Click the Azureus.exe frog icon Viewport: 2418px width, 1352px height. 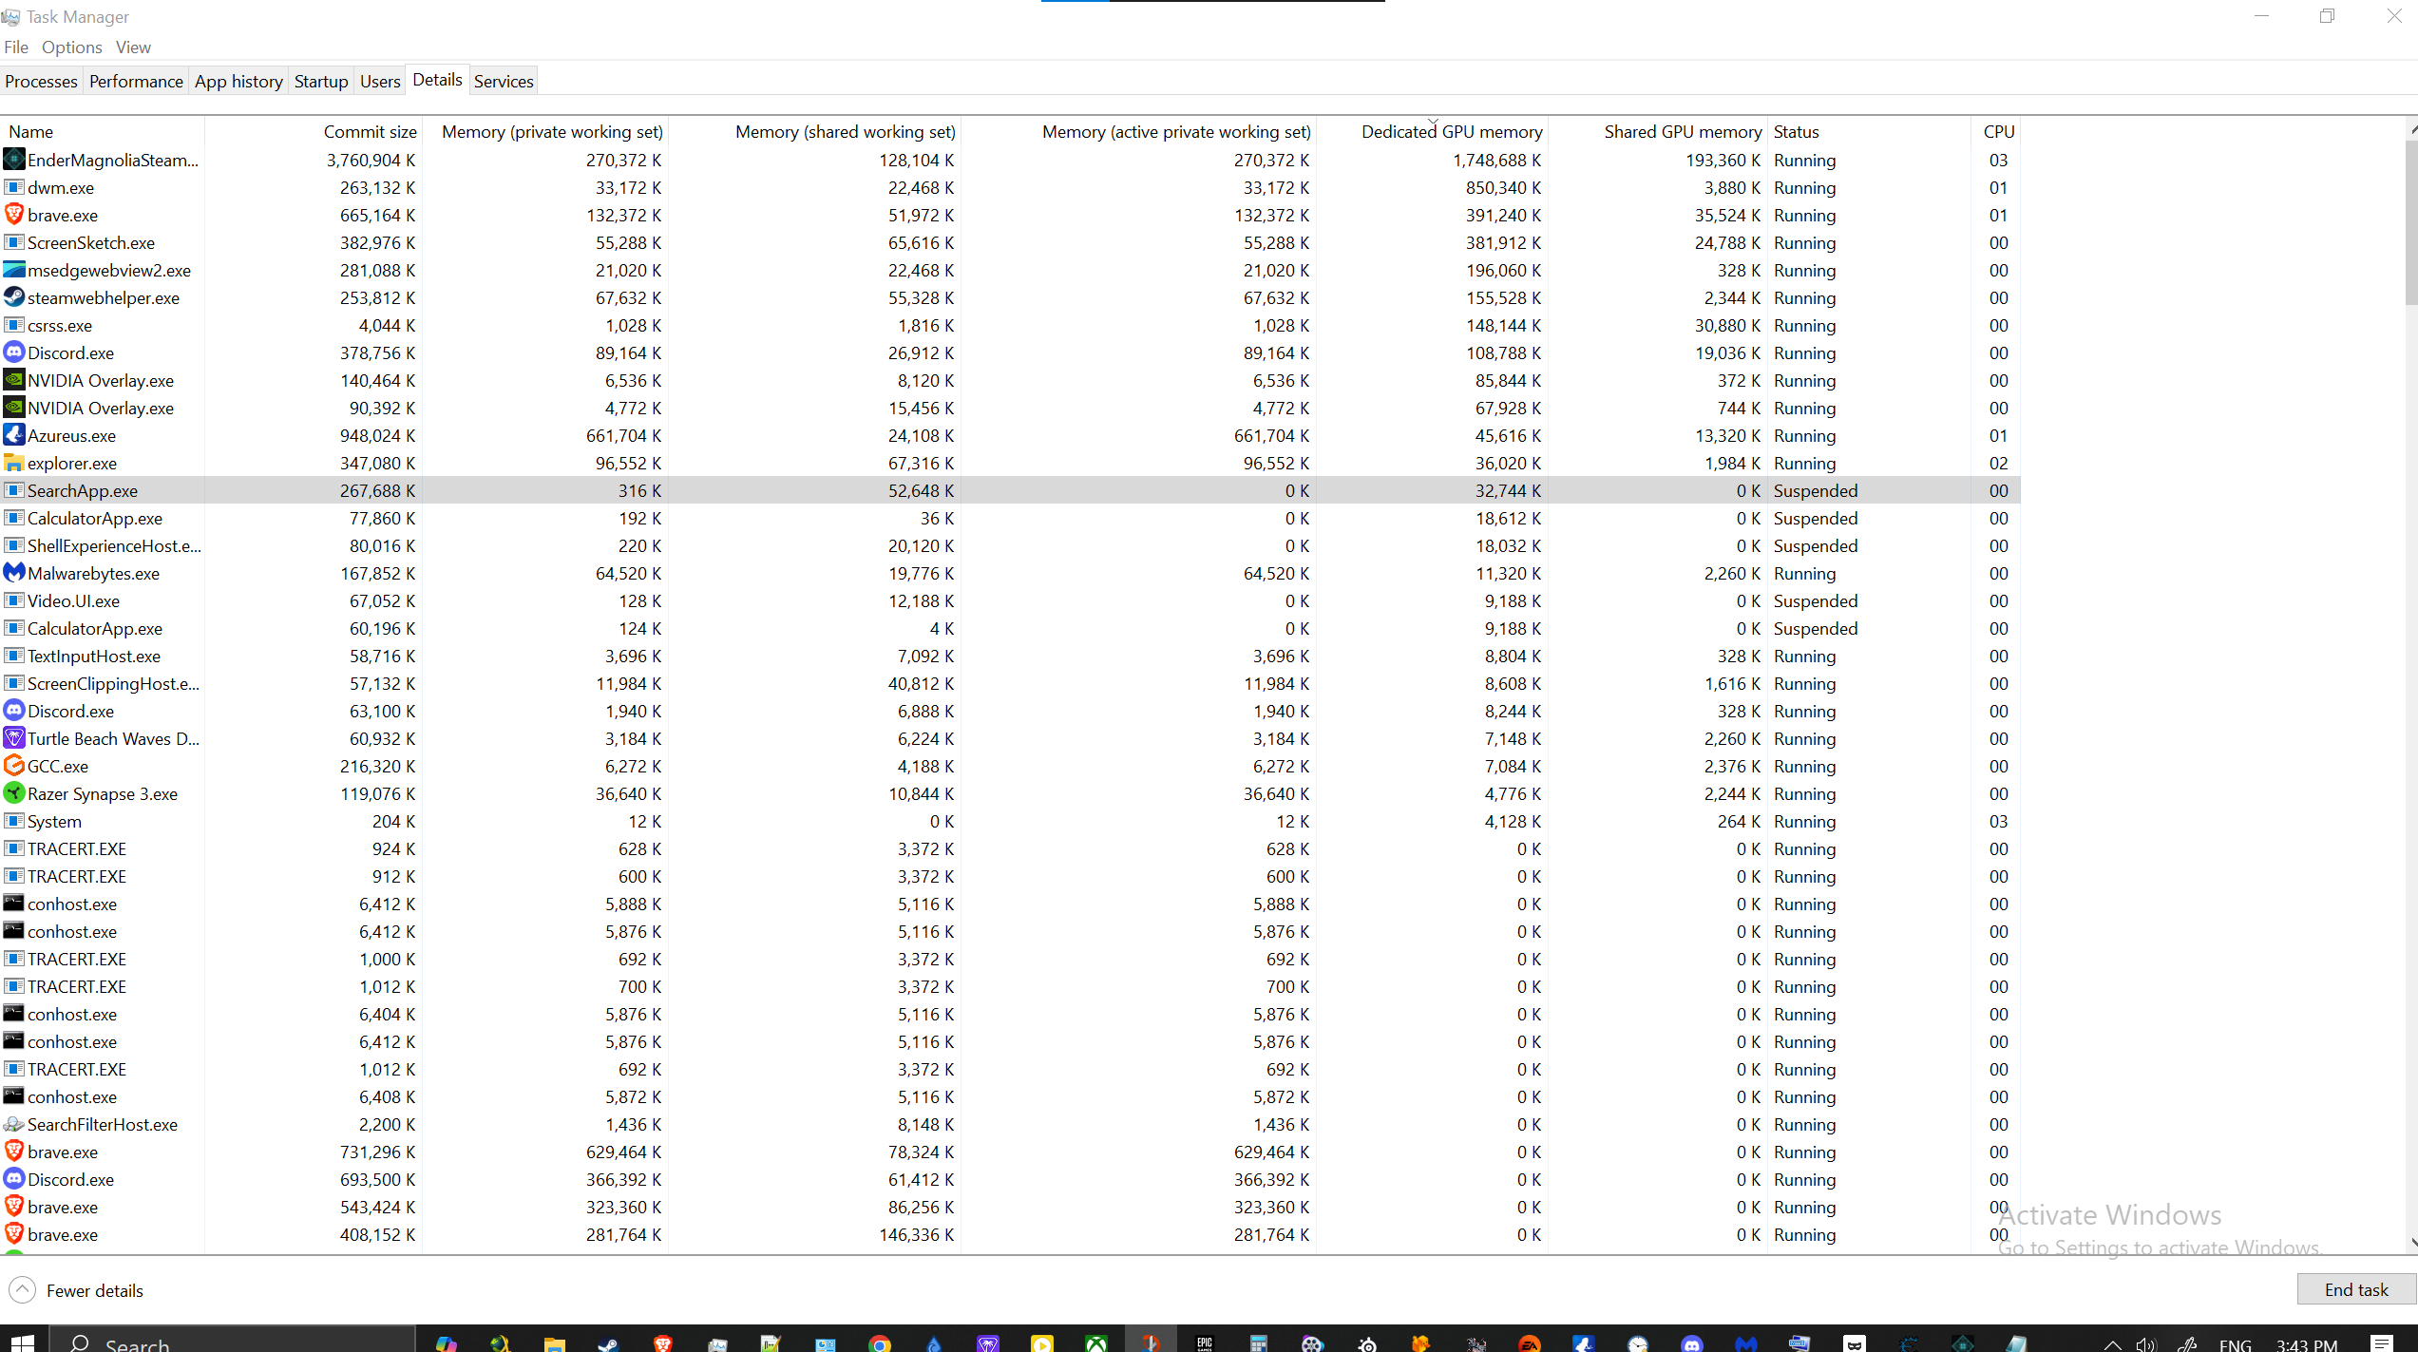tap(14, 435)
